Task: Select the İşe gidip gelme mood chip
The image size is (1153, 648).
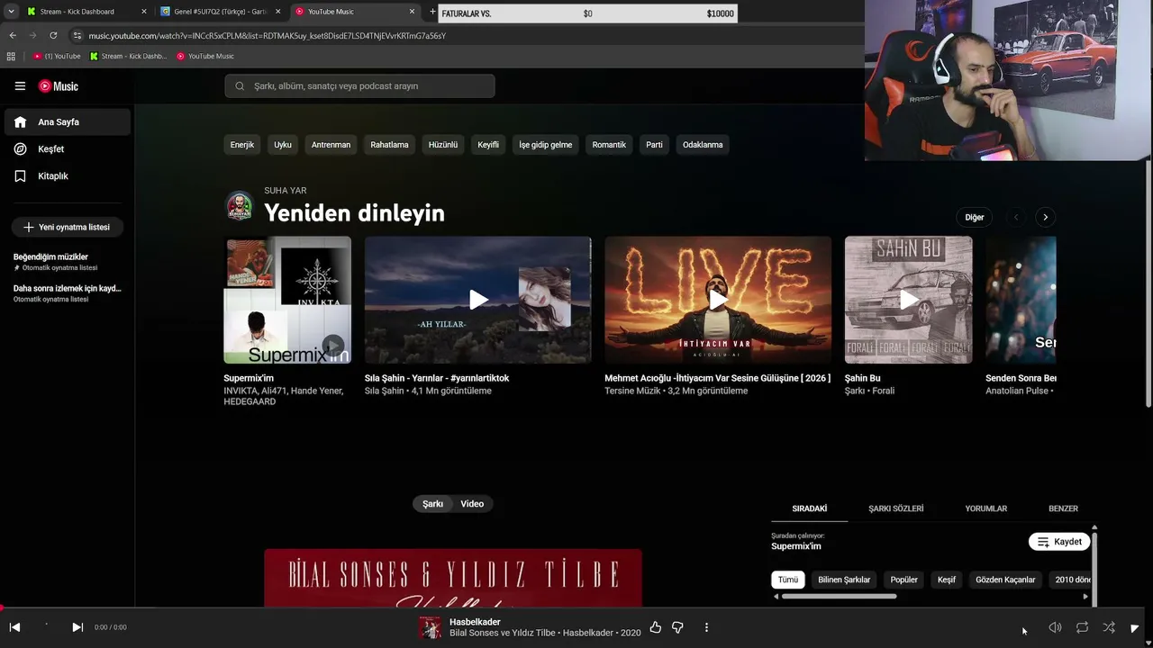Action: pos(546,145)
